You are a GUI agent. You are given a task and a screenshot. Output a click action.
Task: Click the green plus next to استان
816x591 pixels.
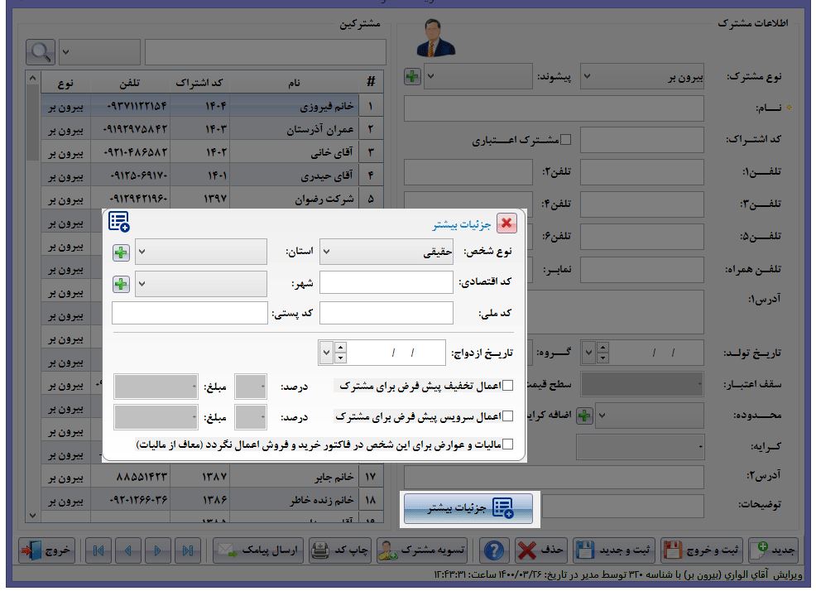pos(121,252)
